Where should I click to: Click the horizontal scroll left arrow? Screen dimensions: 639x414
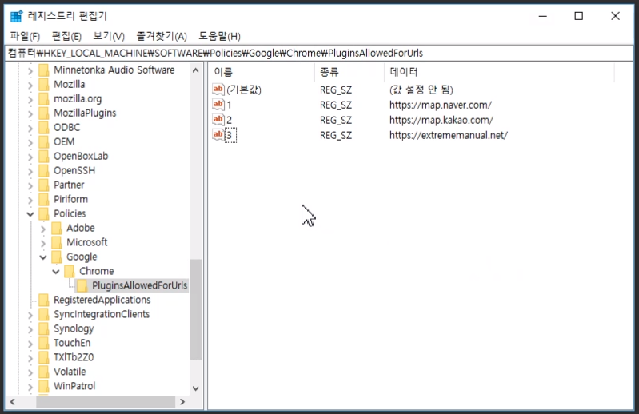(13, 402)
